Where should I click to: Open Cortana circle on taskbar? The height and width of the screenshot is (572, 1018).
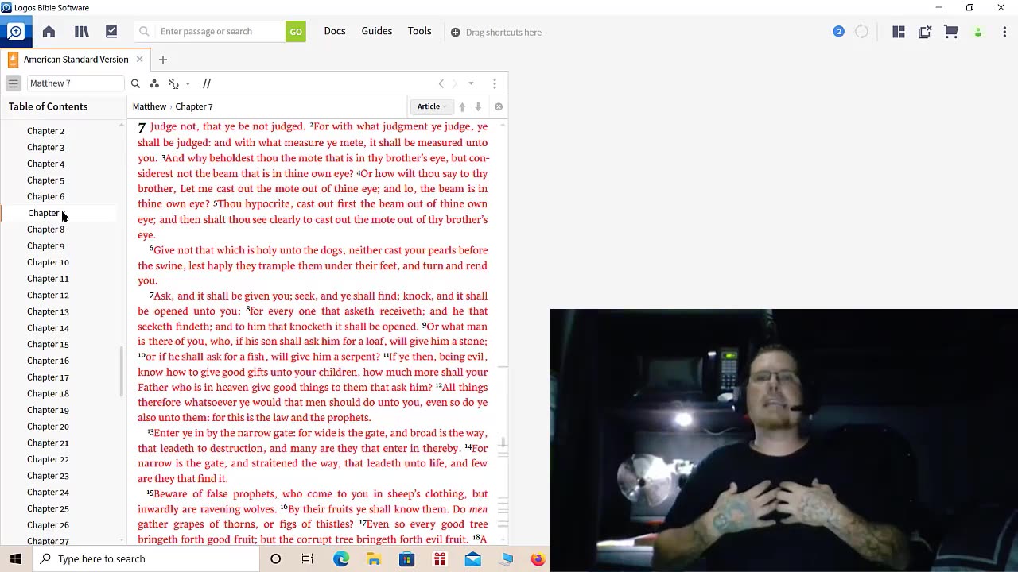coord(275,559)
